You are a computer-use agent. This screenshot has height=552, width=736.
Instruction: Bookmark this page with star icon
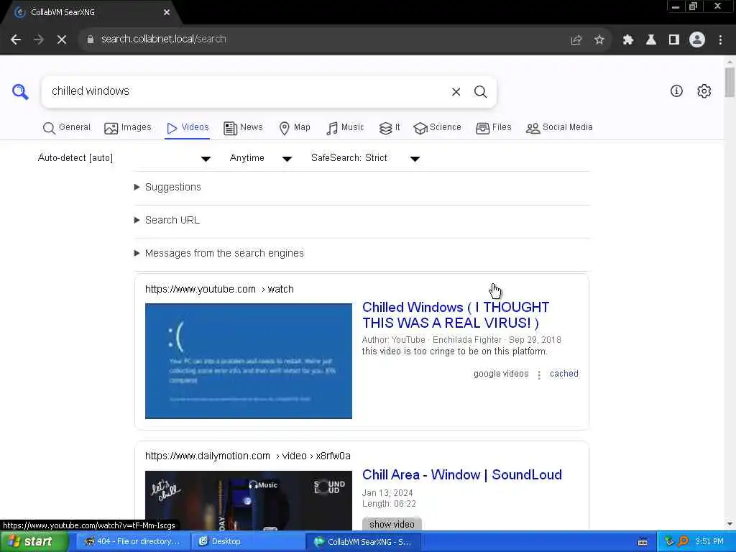coord(599,40)
